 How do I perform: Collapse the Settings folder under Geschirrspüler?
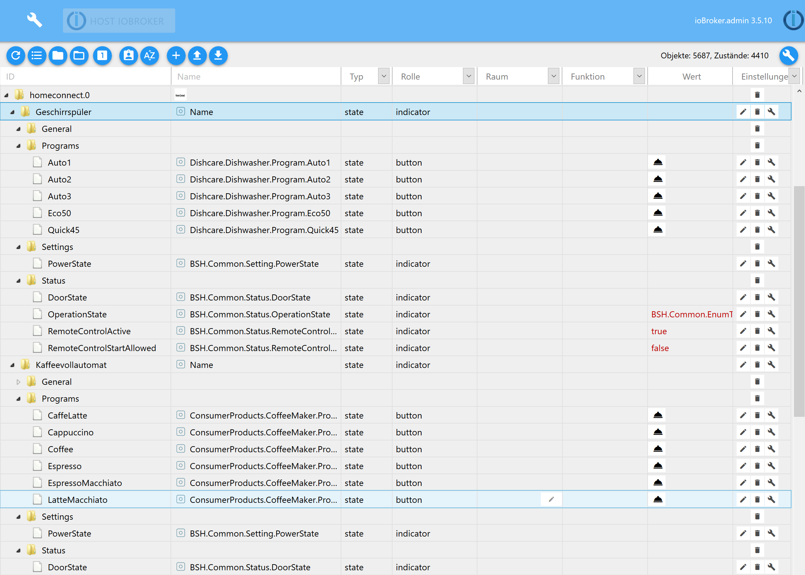(19, 247)
